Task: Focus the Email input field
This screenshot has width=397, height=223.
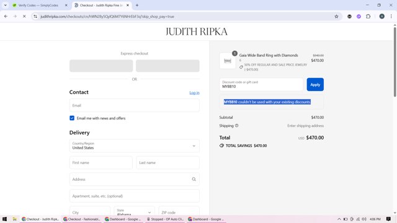Action: coord(135,105)
